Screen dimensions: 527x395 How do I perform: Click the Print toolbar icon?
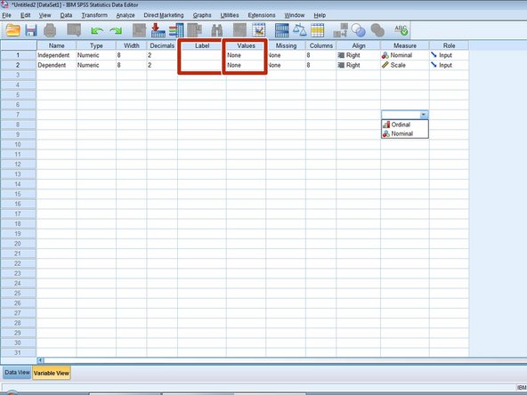coord(50,30)
